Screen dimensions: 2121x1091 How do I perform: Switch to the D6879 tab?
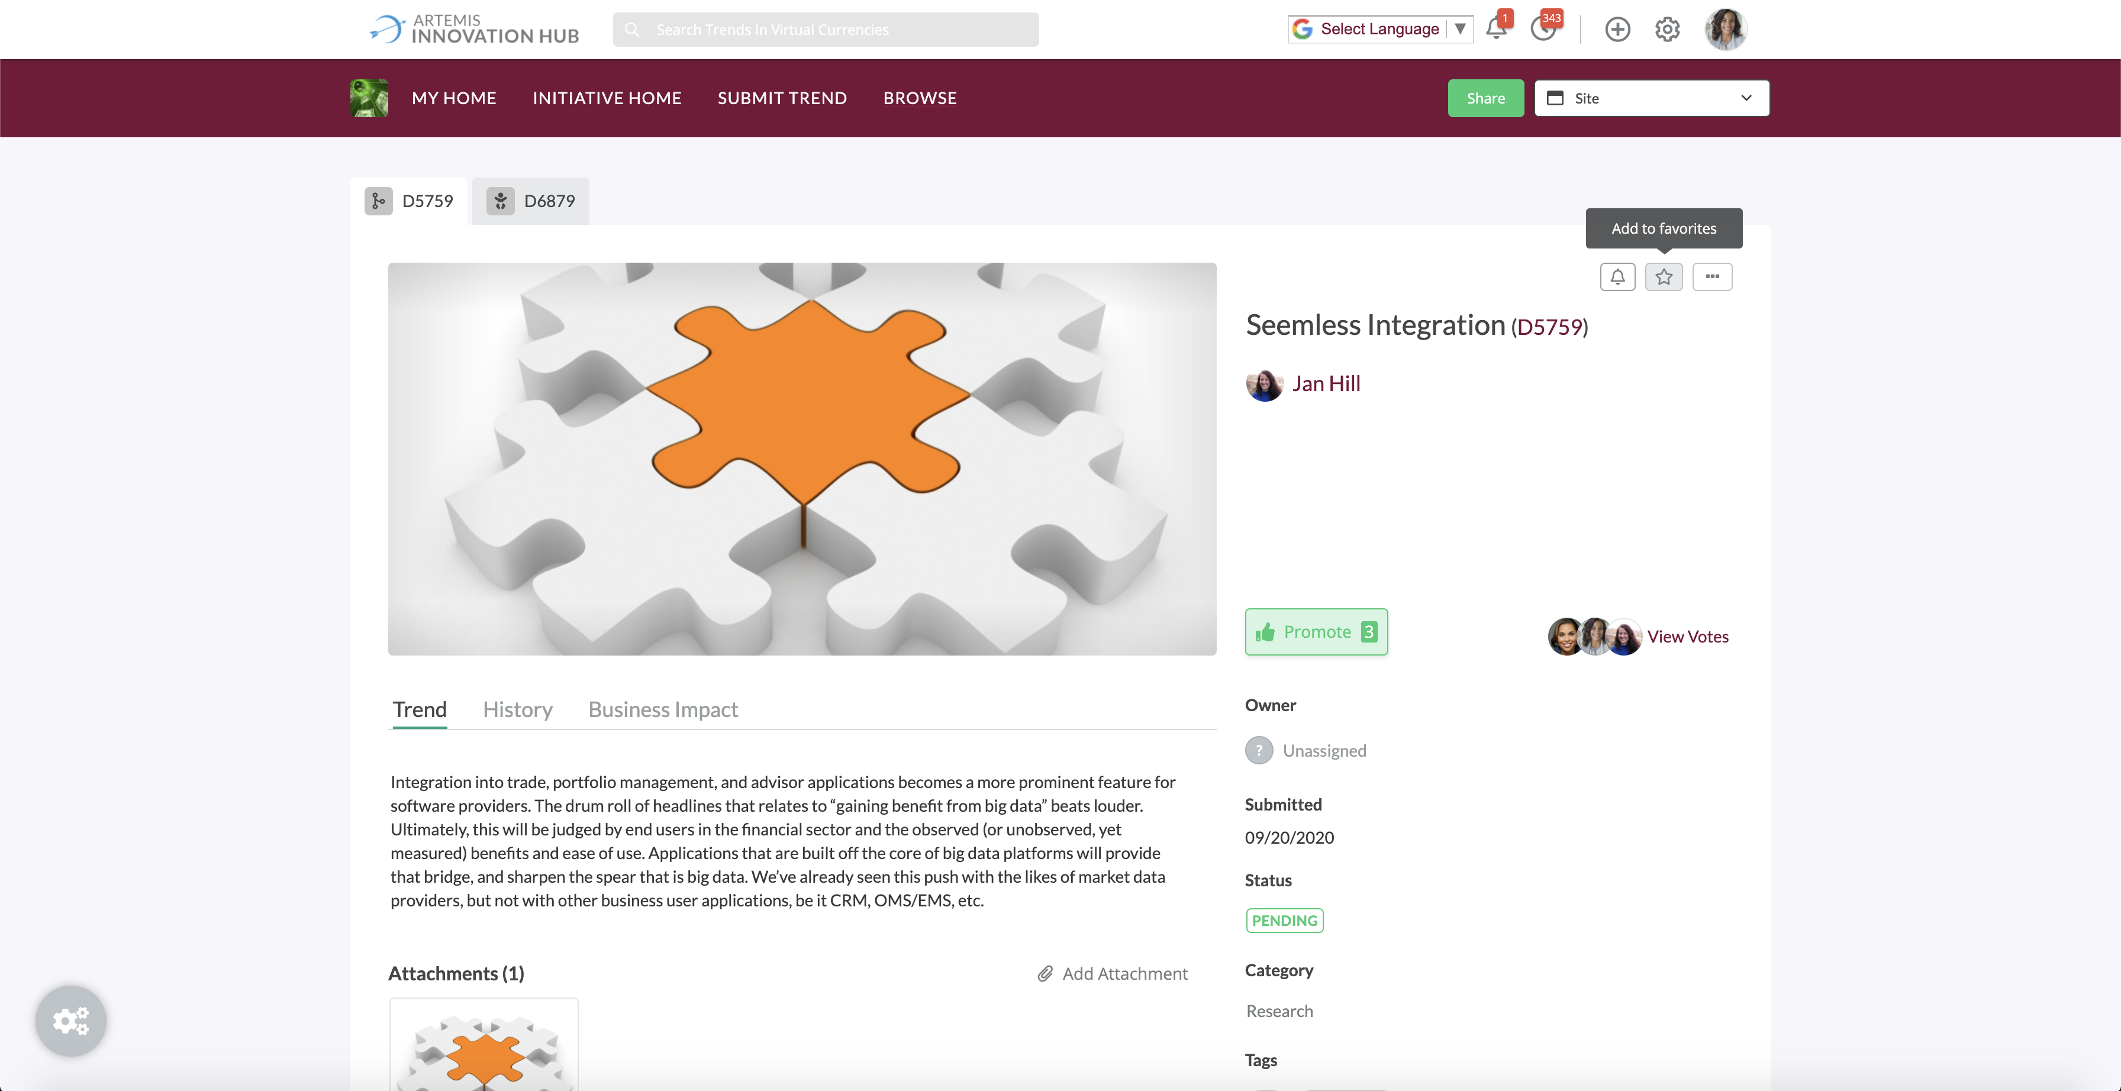coord(531,201)
